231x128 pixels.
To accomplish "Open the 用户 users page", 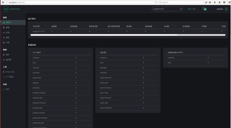I will pos(13,89).
